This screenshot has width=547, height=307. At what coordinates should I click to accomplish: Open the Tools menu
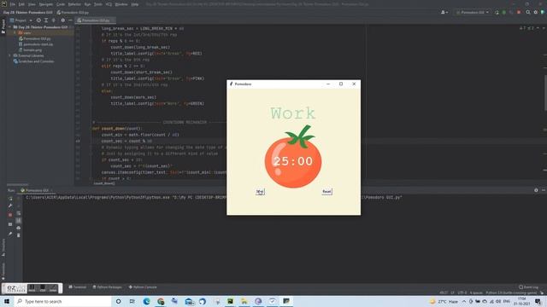pos(98,4)
